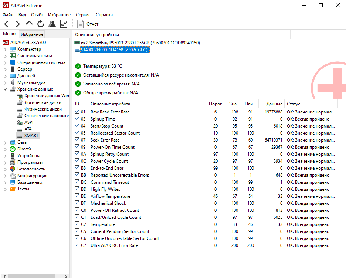Toggle the 05 Reallocated Sector Count checkbox

pos(77,133)
